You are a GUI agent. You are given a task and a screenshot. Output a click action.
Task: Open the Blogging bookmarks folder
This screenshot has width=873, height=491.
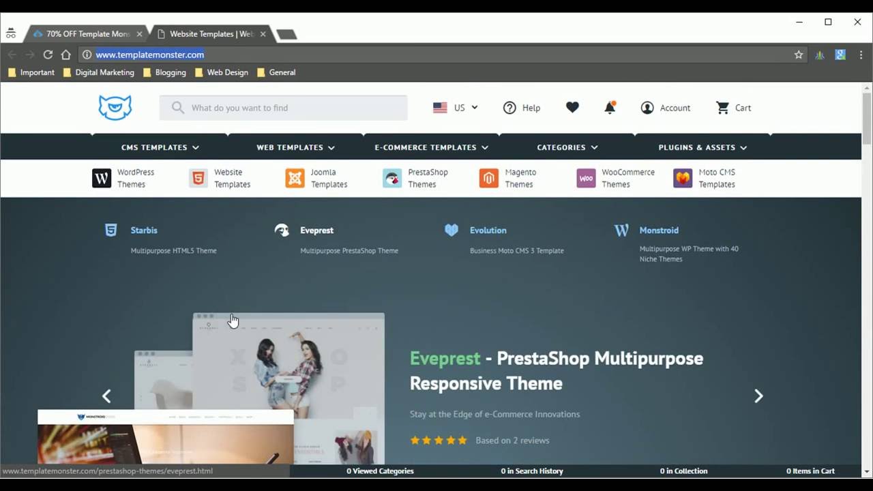pyautogui.click(x=164, y=72)
